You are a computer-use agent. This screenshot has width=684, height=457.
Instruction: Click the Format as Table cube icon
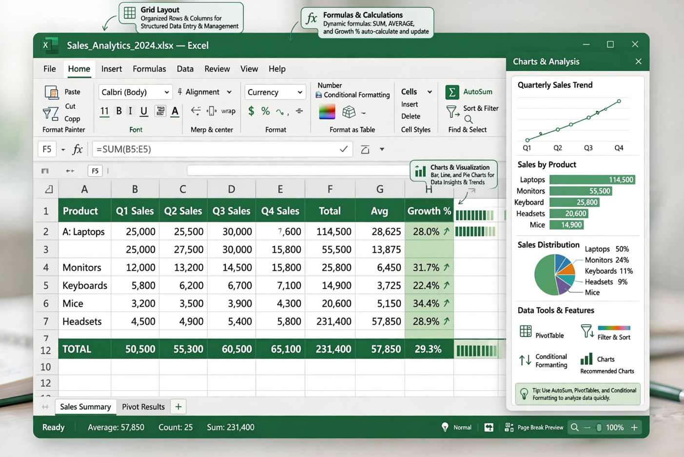coord(349,112)
